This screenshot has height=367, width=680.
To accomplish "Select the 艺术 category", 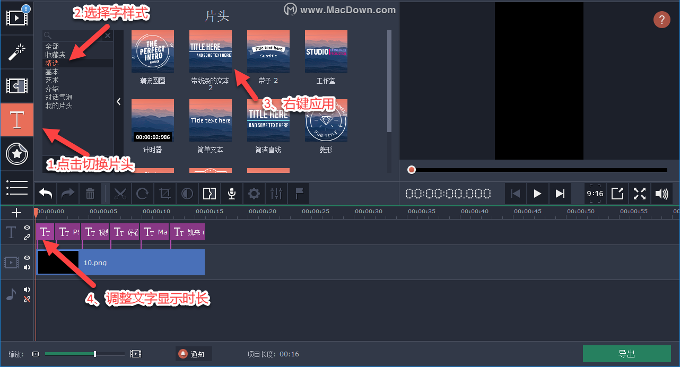I will (x=52, y=80).
